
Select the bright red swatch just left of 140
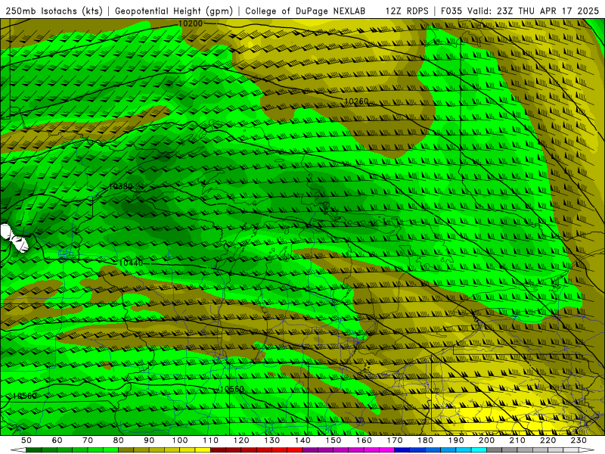295,449
